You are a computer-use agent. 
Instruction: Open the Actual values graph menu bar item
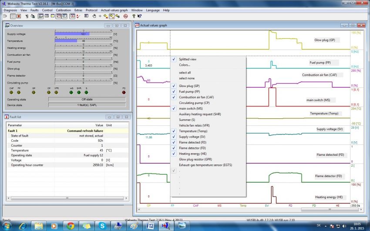pyautogui.click(x=114, y=10)
